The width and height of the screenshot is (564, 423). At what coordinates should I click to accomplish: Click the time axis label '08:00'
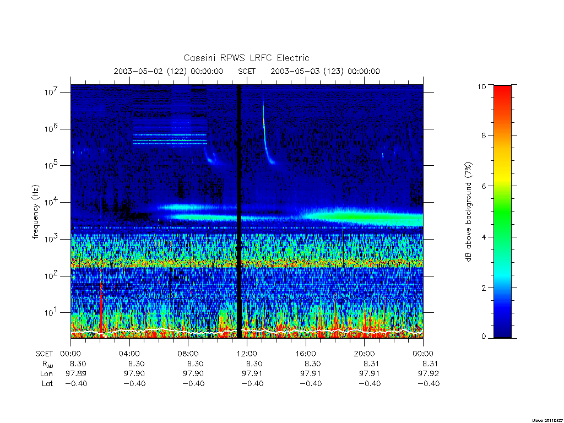pyautogui.click(x=188, y=354)
